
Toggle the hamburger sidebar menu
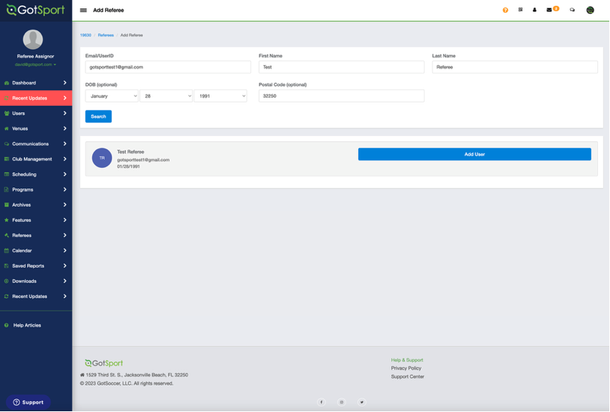[x=83, y=11]
